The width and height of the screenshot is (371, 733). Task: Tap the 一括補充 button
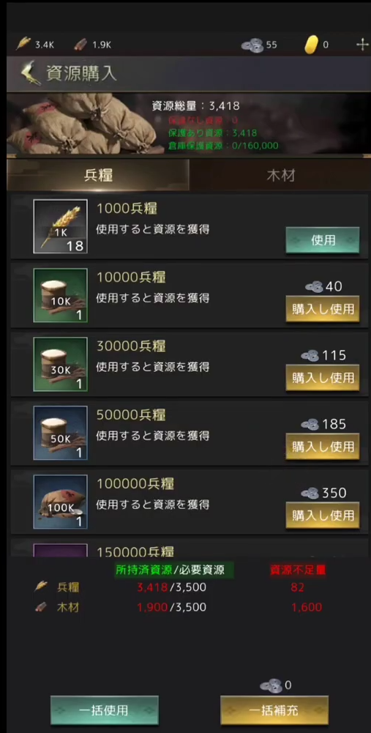pyautogui.click(x=274, y=710)
